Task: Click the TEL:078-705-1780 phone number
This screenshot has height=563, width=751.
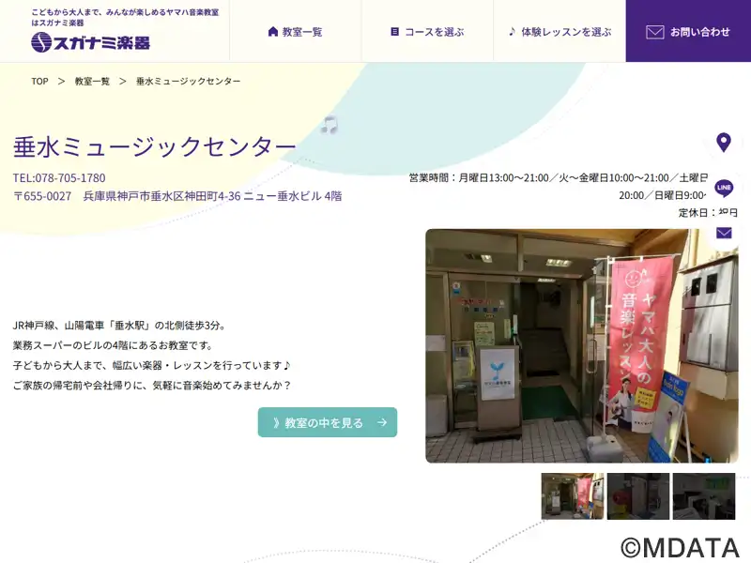Action: pyautogui.click(x=59, y=178)
